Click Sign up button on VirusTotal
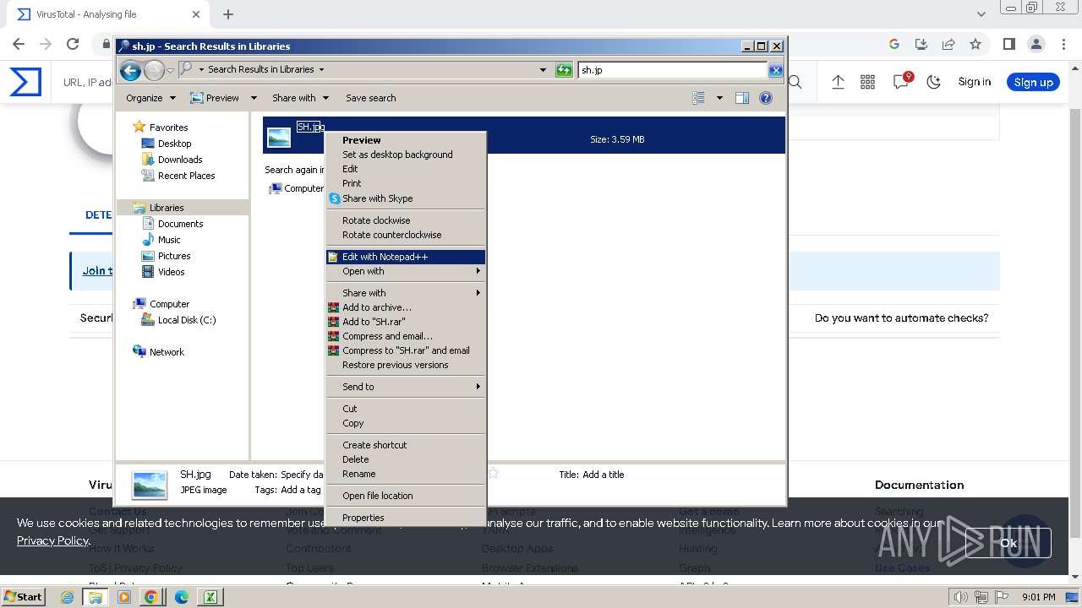Viewport: 1082px width, 608px height. coord(1033,82)
